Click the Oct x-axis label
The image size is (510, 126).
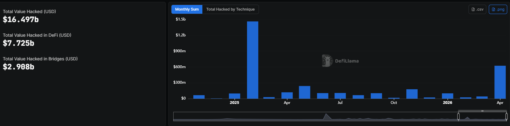(394, 103)
